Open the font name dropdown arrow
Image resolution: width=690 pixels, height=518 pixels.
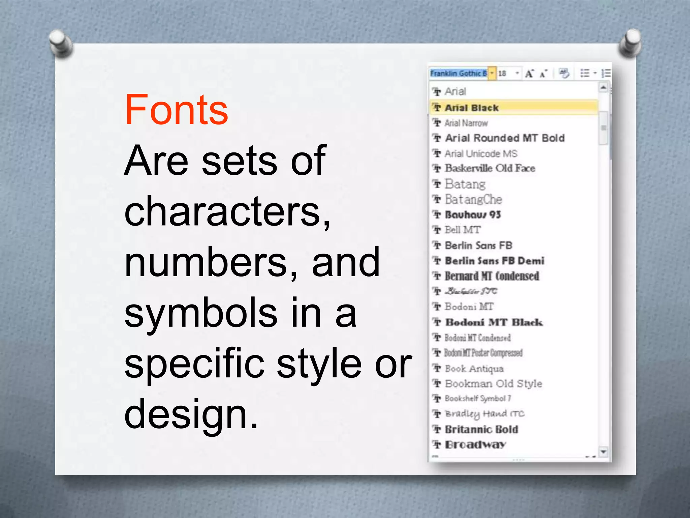click(x=492, y=73)
